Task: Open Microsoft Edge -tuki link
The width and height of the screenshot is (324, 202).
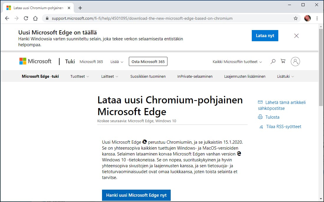Action: [x=40, y=76]
